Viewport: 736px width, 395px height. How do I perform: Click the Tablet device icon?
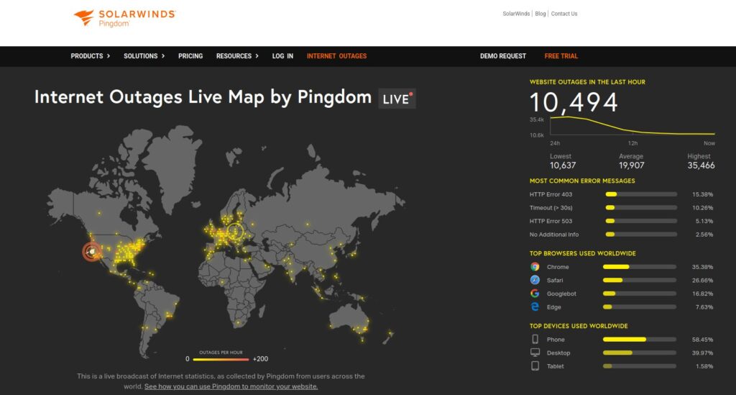(x=535, y=366)
